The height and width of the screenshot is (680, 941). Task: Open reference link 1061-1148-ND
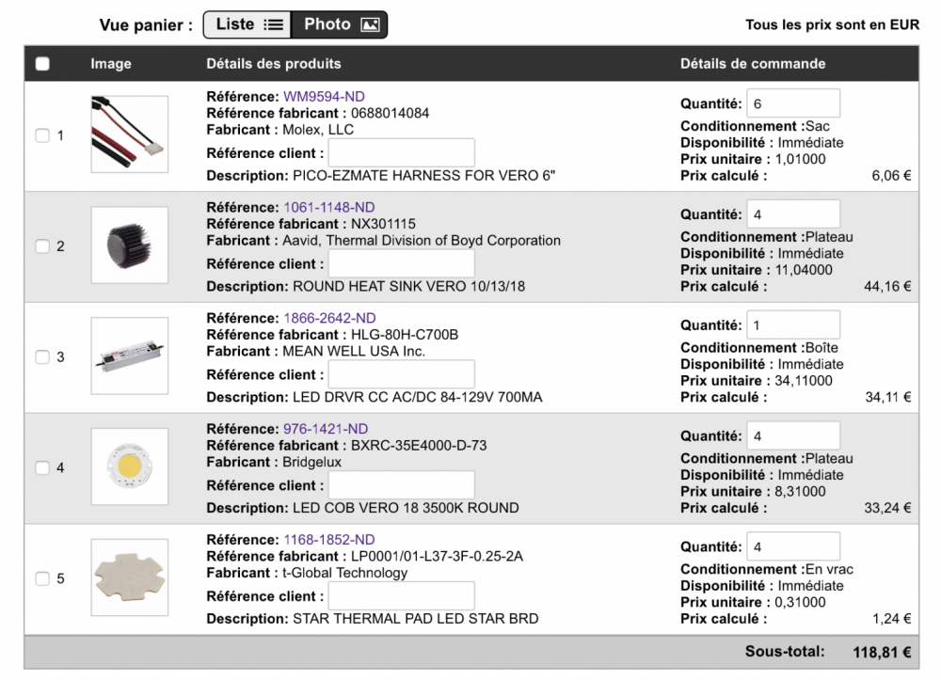point(329,208)
